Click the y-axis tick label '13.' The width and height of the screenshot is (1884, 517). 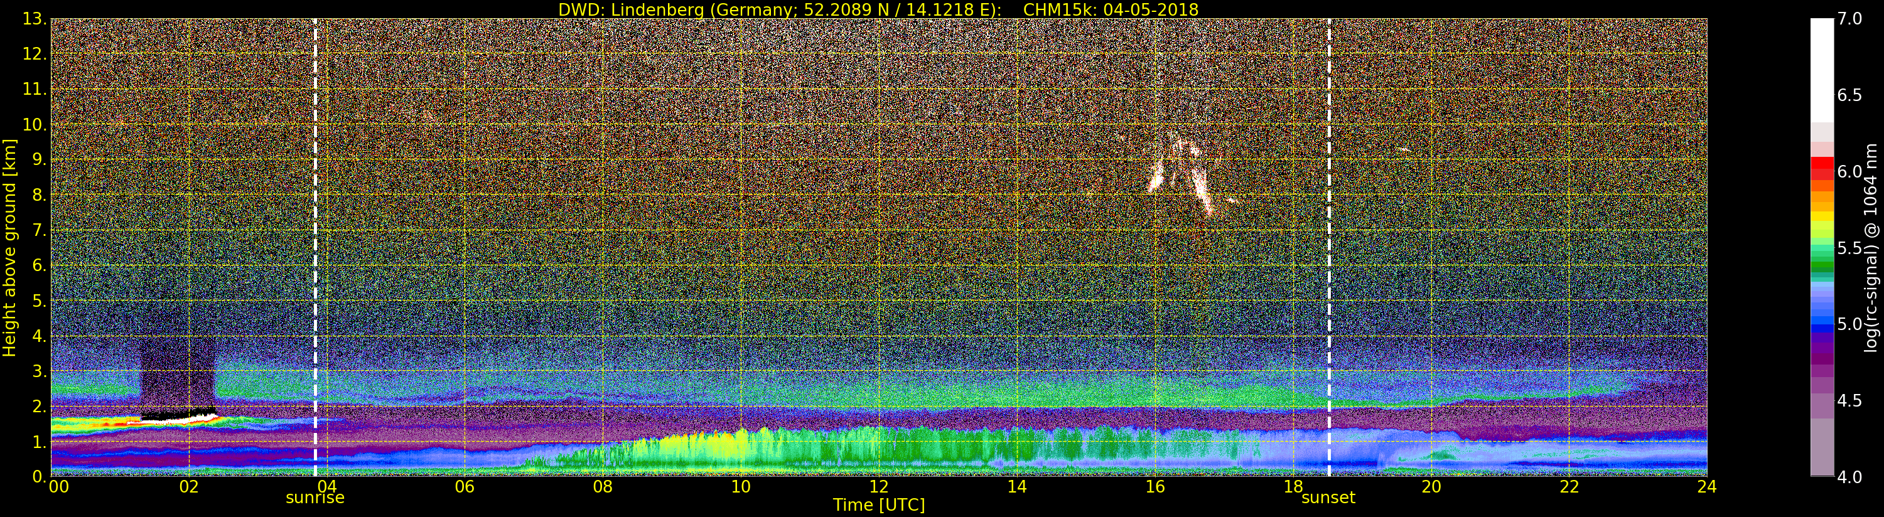(35, 19)
